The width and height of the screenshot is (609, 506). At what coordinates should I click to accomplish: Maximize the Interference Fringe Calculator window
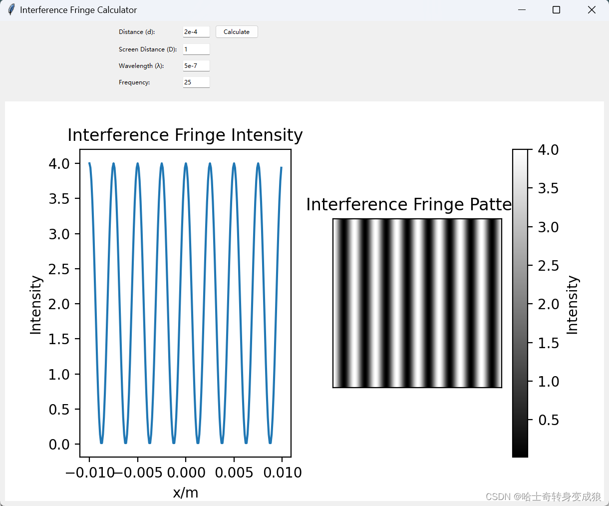click(x=557, y=10)
